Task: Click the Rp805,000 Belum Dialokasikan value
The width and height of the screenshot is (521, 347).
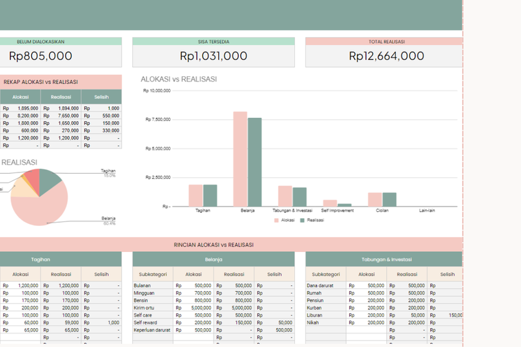Action: tap(40, 56)
